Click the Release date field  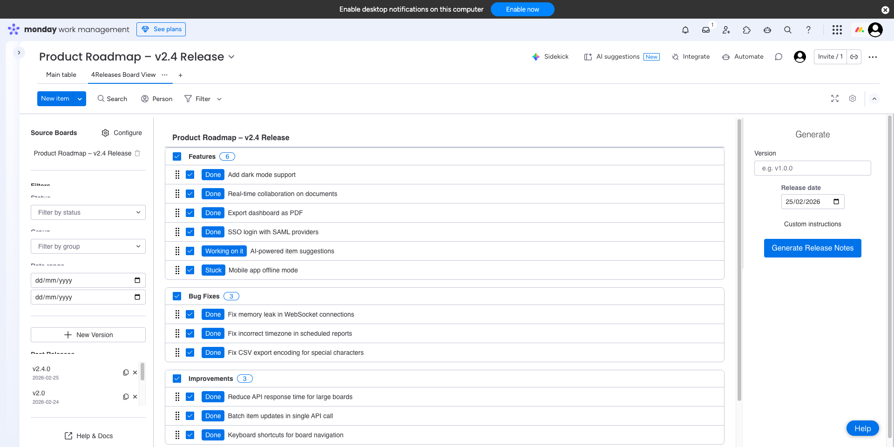click(813, 202)
